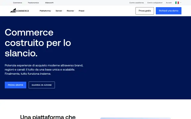The width and height of the screenshot is (191, 119).
Task: Click the blue PROVA GRATIS hero button
Action: click(16, 85)
